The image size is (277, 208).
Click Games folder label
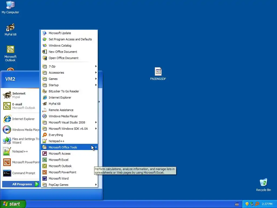click(x=53, y=79)
